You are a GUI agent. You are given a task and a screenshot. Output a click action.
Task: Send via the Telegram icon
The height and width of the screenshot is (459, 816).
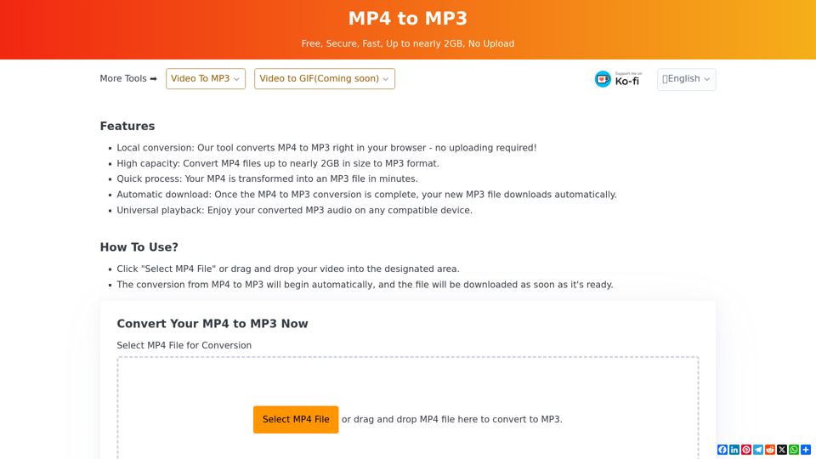point(758,450)
